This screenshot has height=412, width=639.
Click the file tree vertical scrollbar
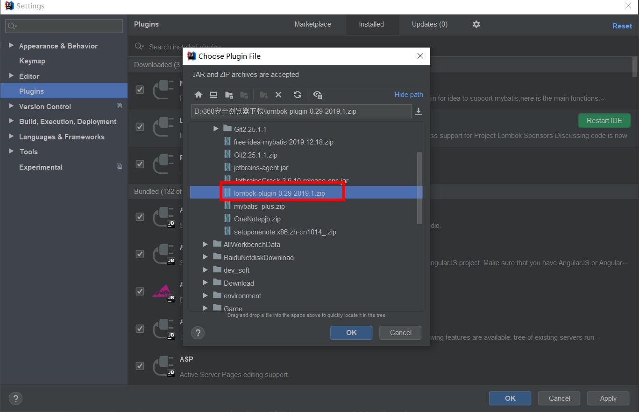(x=419, y=188)
